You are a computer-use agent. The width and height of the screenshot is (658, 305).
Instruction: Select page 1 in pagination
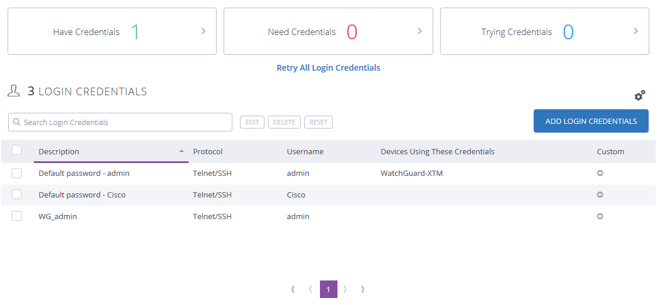tap(329, 289)
